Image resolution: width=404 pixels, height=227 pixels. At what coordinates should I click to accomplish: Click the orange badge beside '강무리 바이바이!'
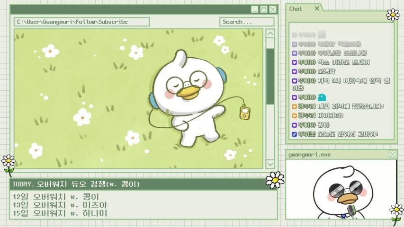(294, 115)
